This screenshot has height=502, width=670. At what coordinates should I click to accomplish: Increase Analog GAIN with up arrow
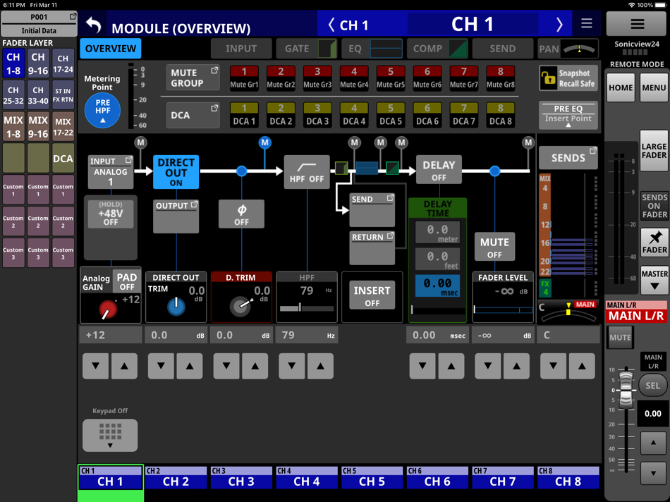pyautogui.click(x=124, y=366)
